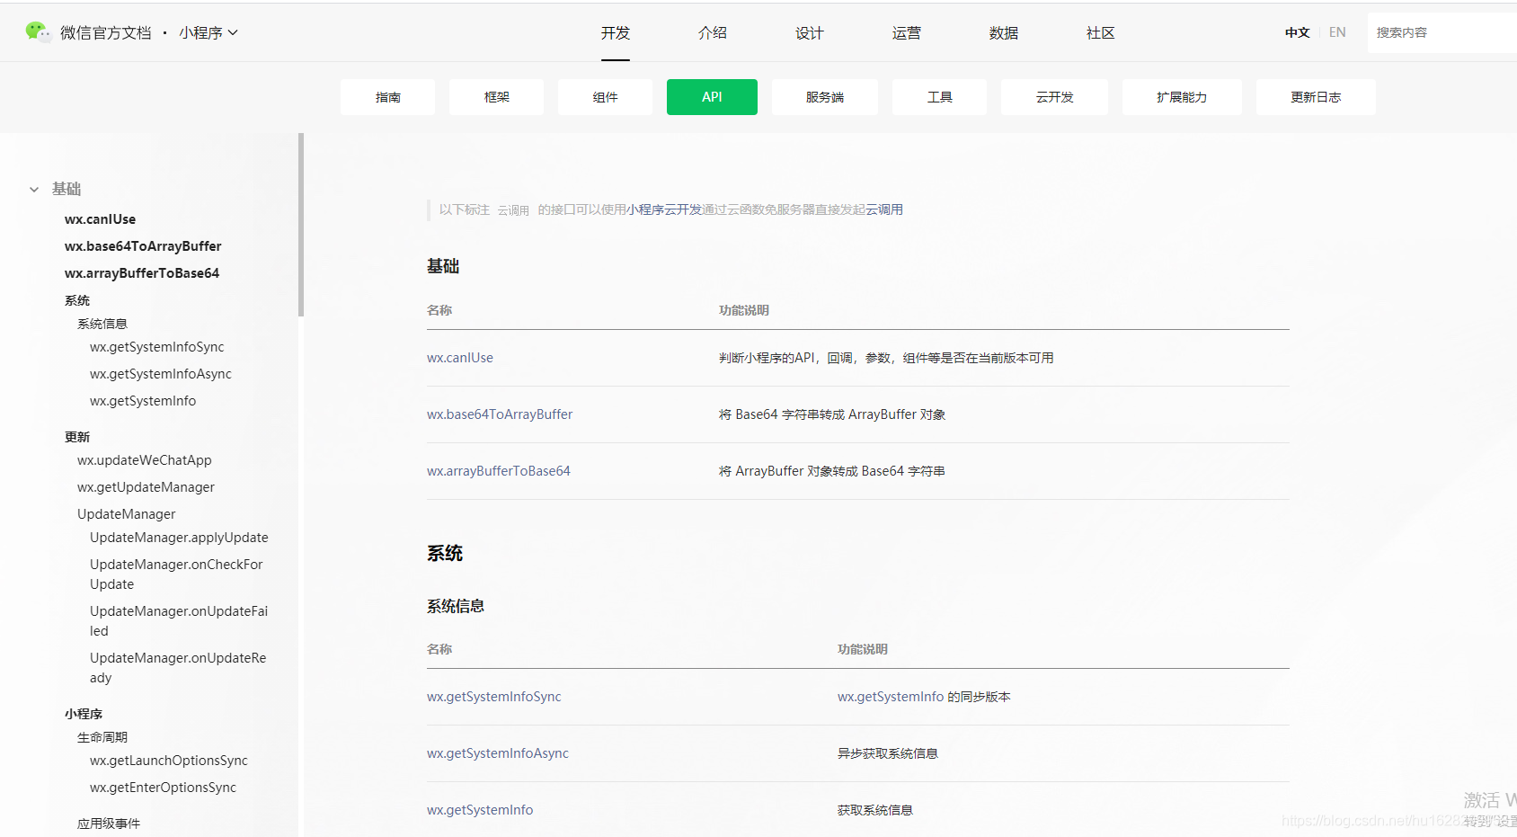1517x837 pixels.
Task: Click the description 将 Base64 字符串转成 ArrayBuffer 对象
Action: pos(832,414)
